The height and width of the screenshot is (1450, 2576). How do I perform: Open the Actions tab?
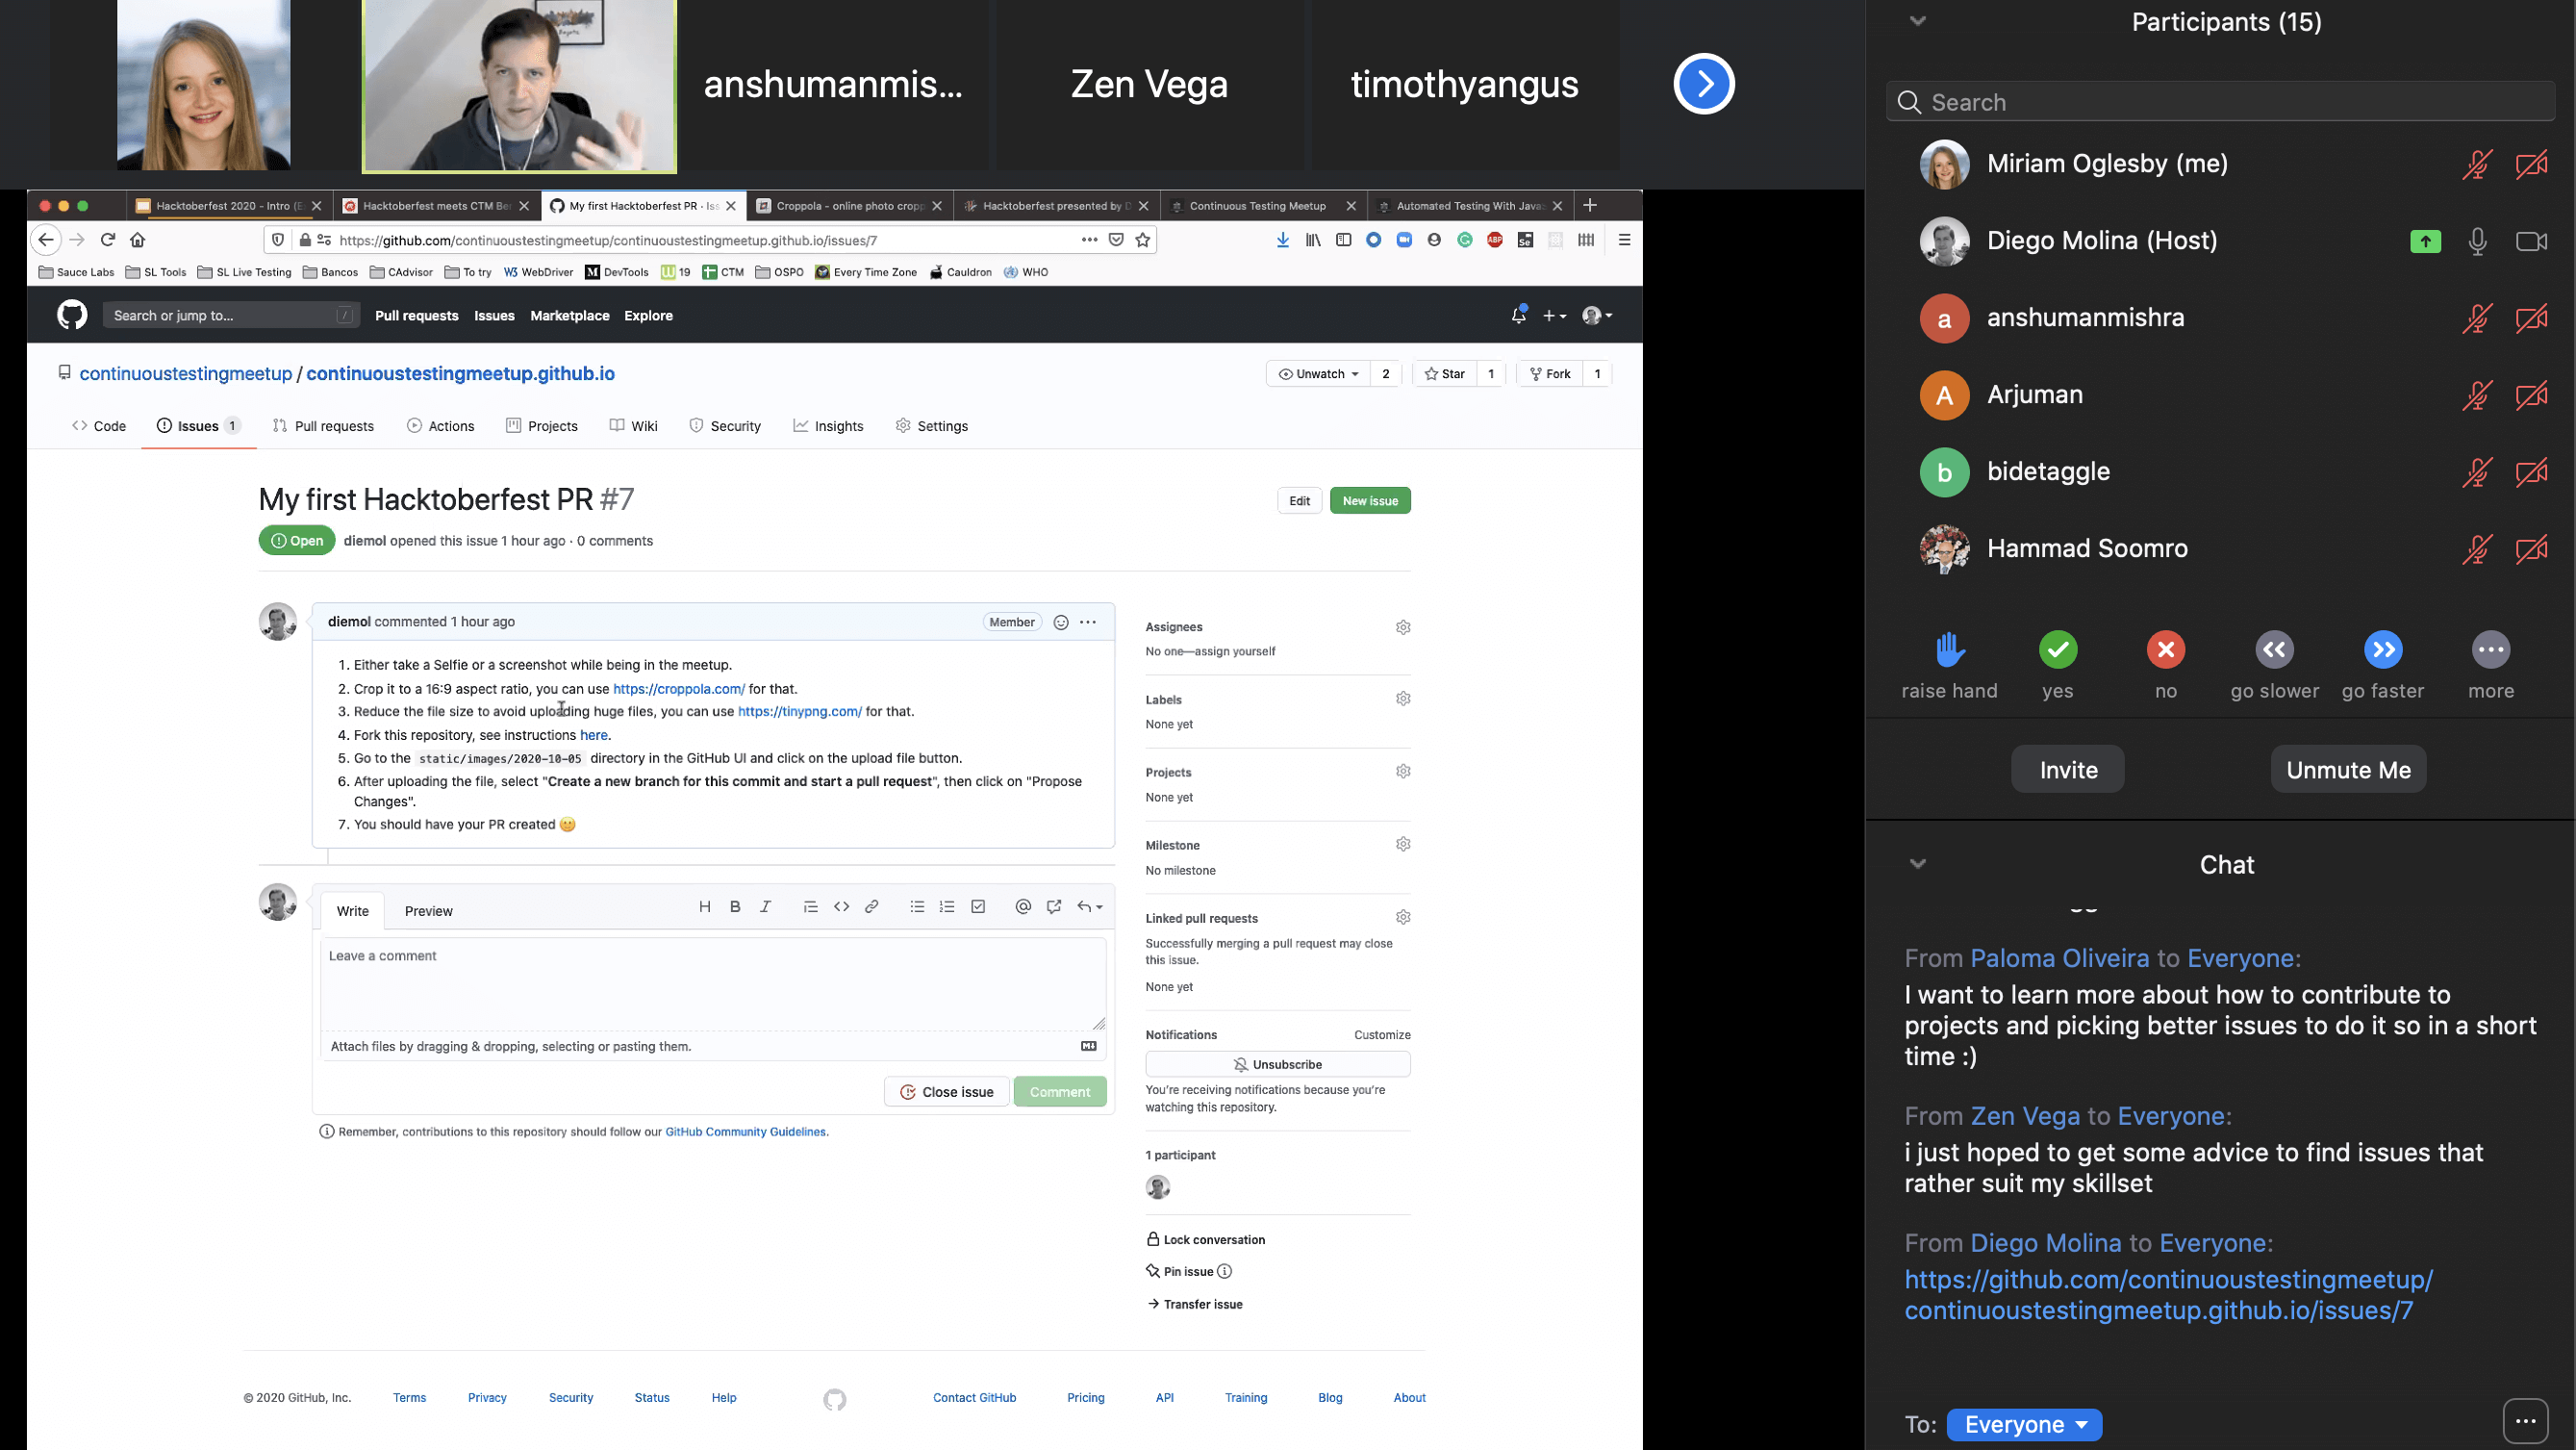[441, 426]
